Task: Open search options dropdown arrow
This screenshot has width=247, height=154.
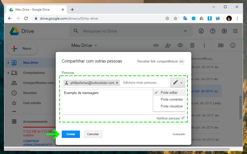Action: click(185, 31)
